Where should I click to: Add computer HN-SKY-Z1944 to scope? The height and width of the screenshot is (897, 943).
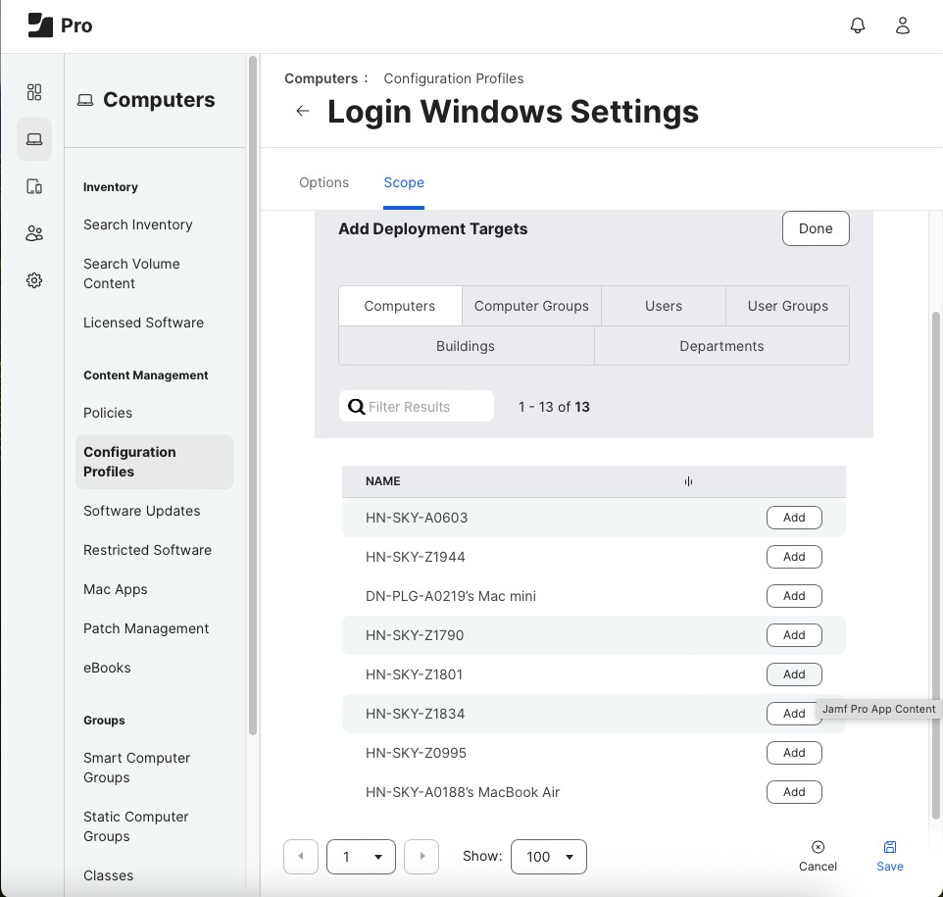pyautogui.click(x=794, y=557)
